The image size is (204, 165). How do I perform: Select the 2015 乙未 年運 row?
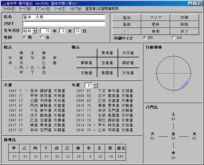coord(105,130)
